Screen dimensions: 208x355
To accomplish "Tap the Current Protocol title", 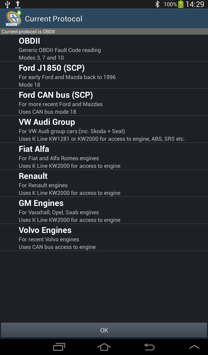I will tap(54, 19).
